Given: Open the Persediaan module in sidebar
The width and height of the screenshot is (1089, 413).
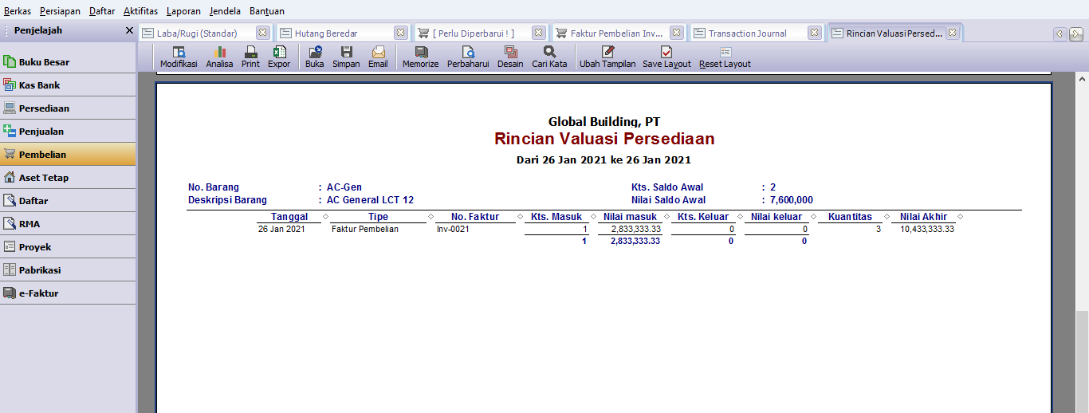Looking at the screenshot, I should pos(68,108).
